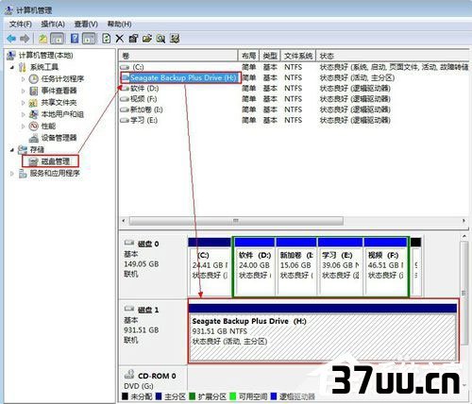Open the 操作(A) menu
Image resolution: width=472 pixels, height=404 pixels.
point(53,25)
